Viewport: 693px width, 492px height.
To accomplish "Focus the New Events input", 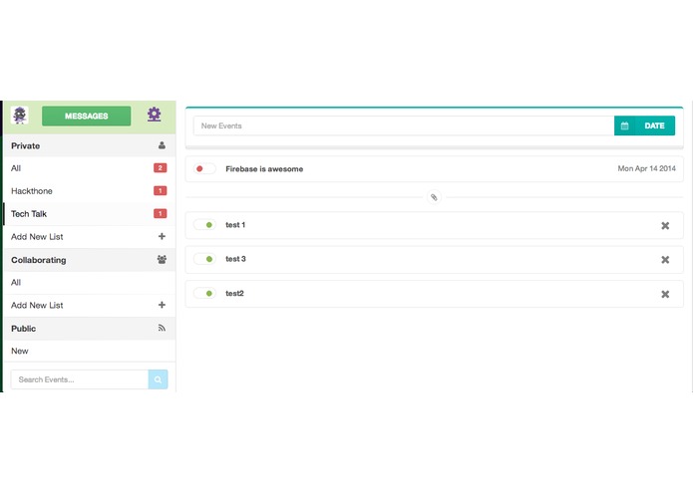I will tap(404, 125).
